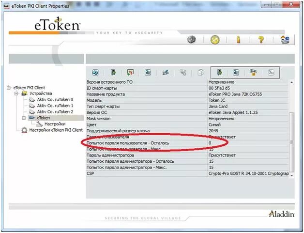Select 'Попыток пароля администратора - Осталось' label
This screenshot has height=233, width=304.
pos(130,161)
